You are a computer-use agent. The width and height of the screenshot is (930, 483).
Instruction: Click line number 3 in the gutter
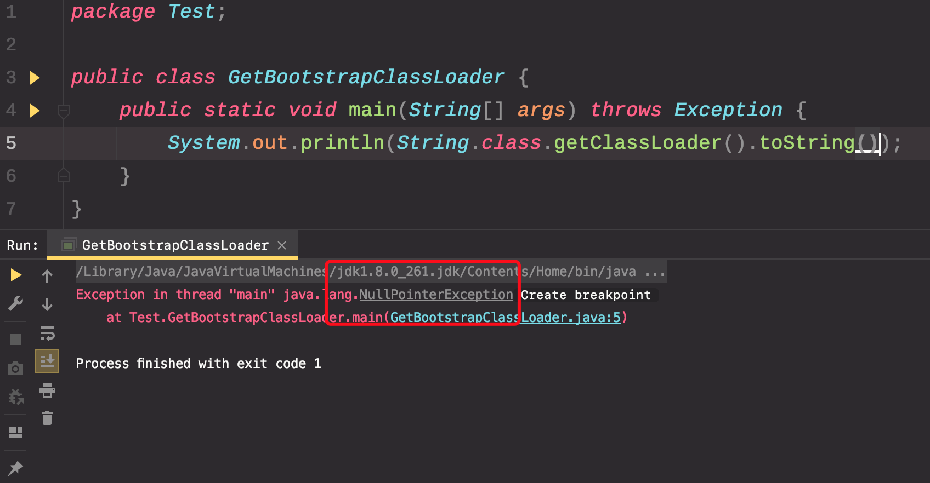(x=11, y=78)
